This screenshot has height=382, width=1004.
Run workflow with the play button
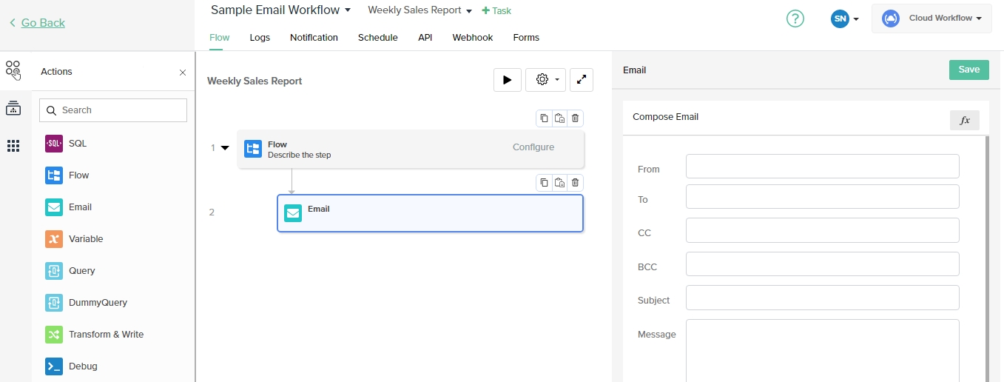click(507, 80)
